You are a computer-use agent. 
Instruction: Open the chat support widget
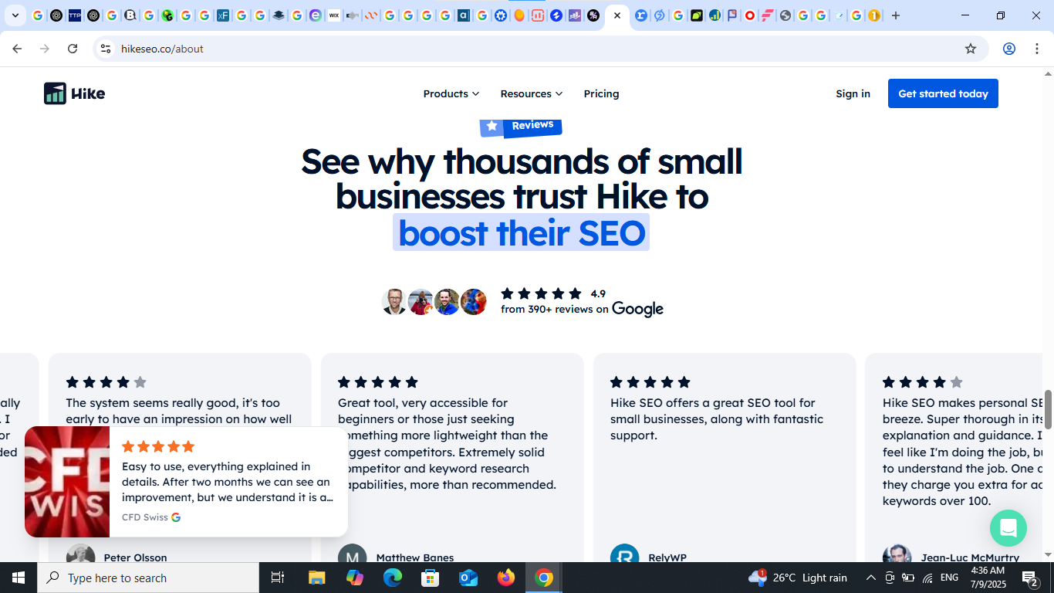[1008, 528]
